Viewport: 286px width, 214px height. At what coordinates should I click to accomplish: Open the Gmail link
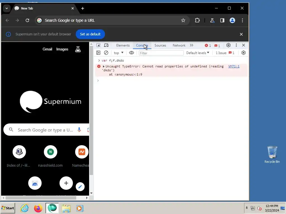tap(47, 49)
